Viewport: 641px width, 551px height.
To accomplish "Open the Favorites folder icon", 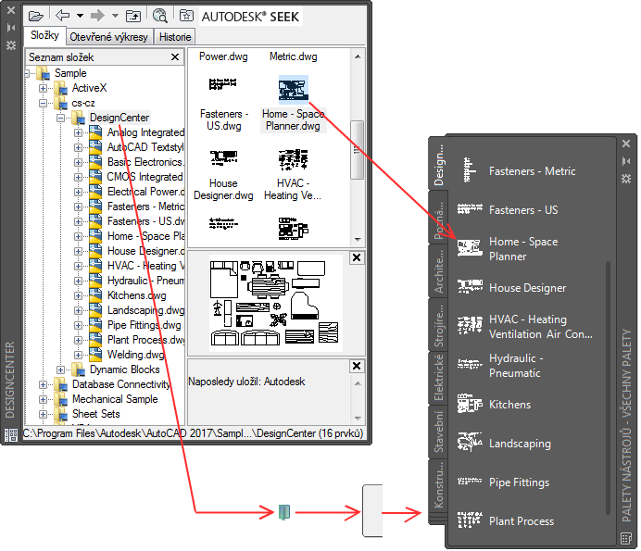I will (x=186, y=16).
